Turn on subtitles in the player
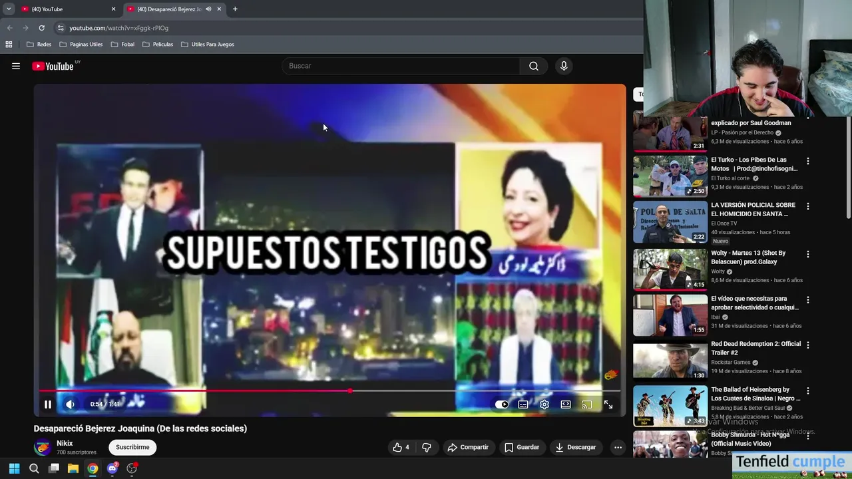The height and width of the screenshot is (479, 852). (x=523, y=404)
